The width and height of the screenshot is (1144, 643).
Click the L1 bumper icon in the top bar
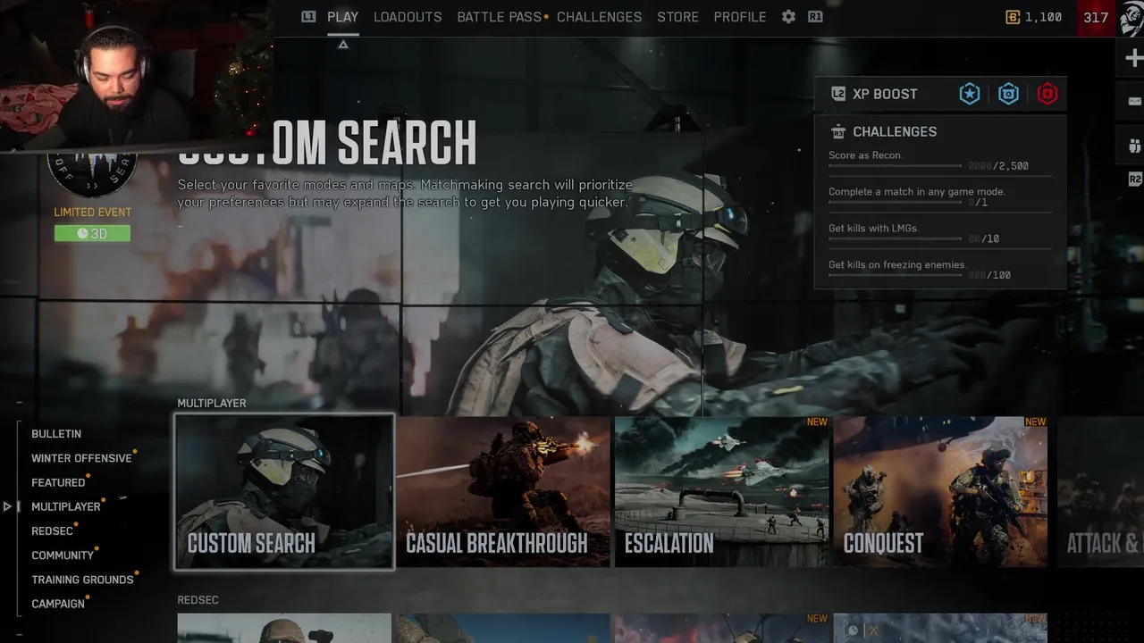[x=308, y=17]
